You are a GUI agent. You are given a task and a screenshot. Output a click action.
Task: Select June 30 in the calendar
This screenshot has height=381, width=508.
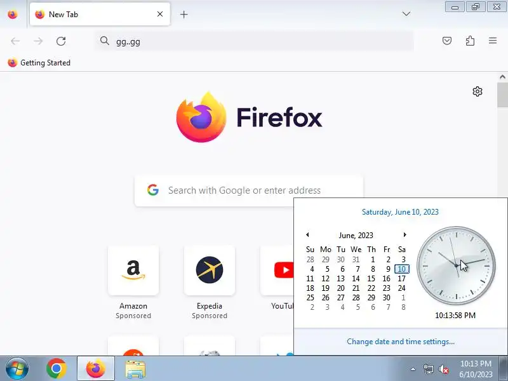[x=386, y=297]
